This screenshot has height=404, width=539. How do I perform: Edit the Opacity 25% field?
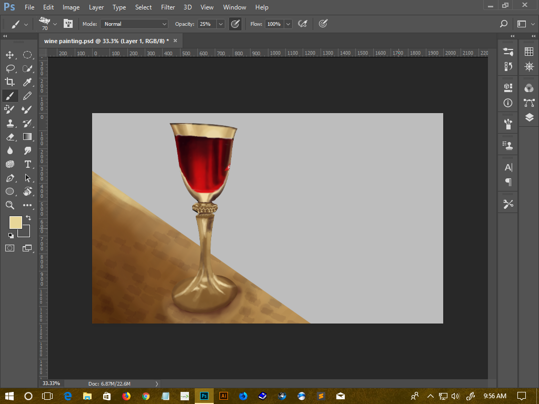click(x=206, y=24)
